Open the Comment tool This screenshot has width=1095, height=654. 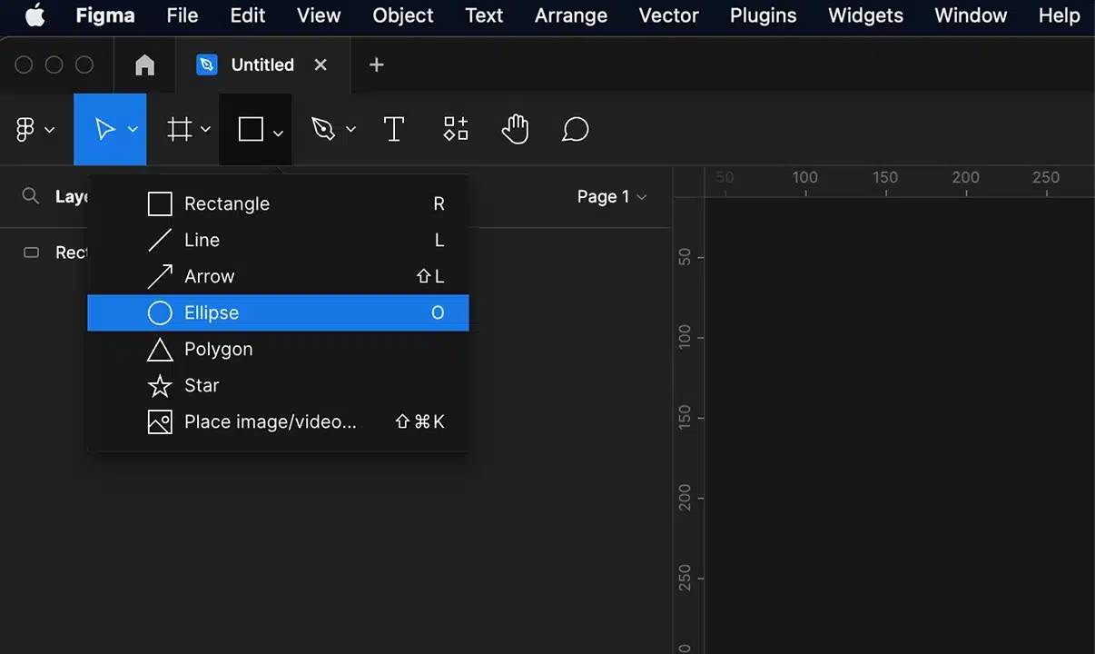pos(575,130)
